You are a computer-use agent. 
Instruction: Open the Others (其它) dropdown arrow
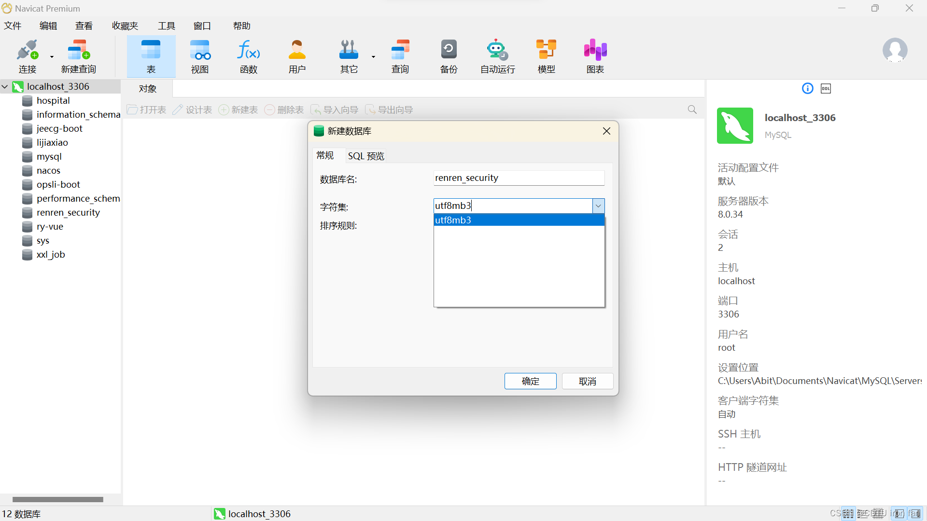373,57
